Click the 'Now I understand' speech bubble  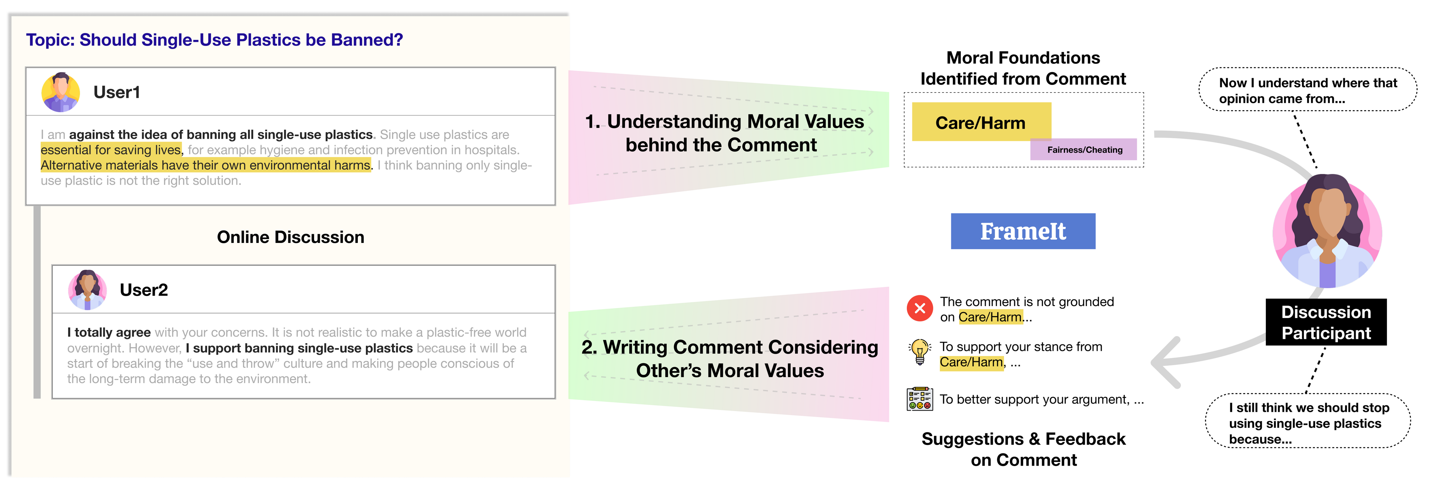[1307, 90]
